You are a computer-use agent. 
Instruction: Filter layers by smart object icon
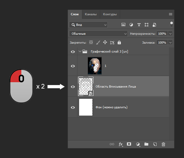coord(154,25)
